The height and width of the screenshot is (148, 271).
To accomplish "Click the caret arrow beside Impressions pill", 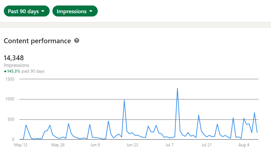I will click(x=91, y=11).
